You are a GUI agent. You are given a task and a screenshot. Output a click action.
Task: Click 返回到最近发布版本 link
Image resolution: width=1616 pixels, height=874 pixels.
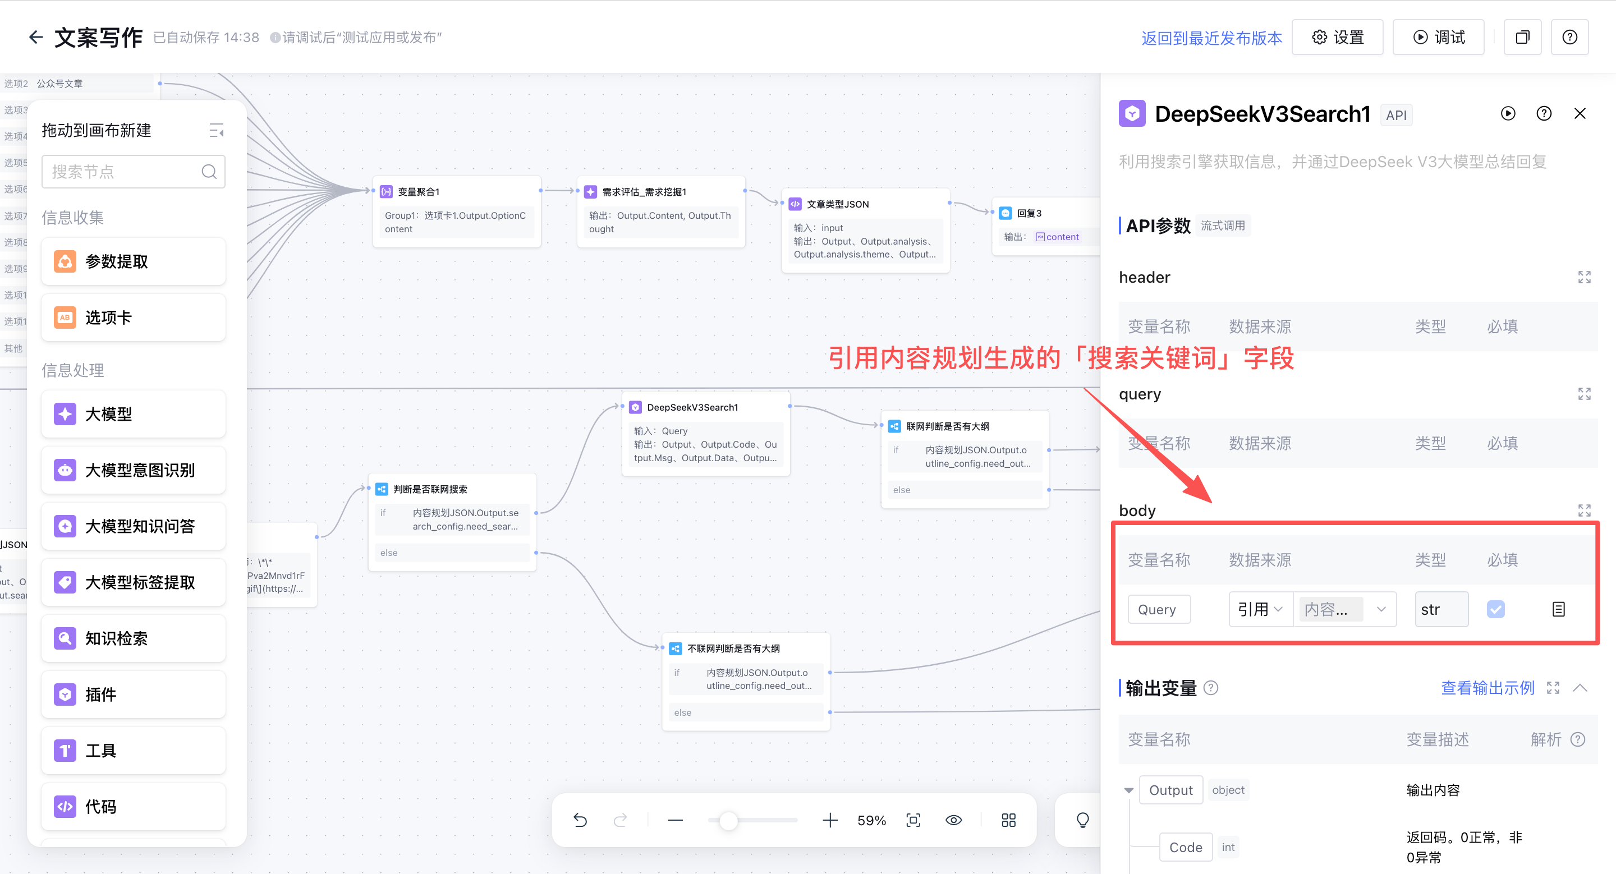1211,38
